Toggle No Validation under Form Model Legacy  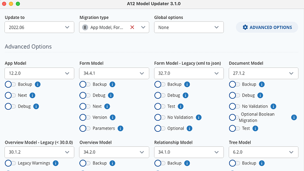click(160, 117)
